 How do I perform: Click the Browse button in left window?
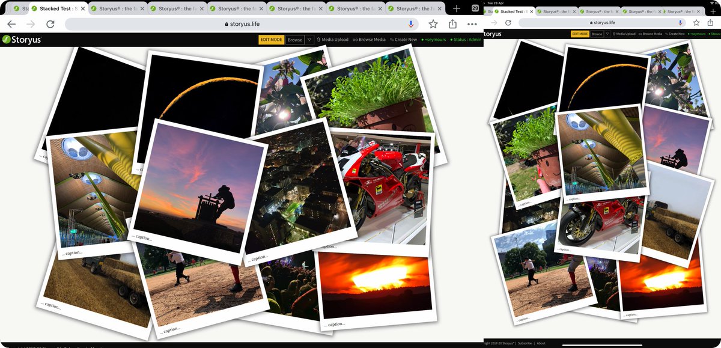point(294,40)
